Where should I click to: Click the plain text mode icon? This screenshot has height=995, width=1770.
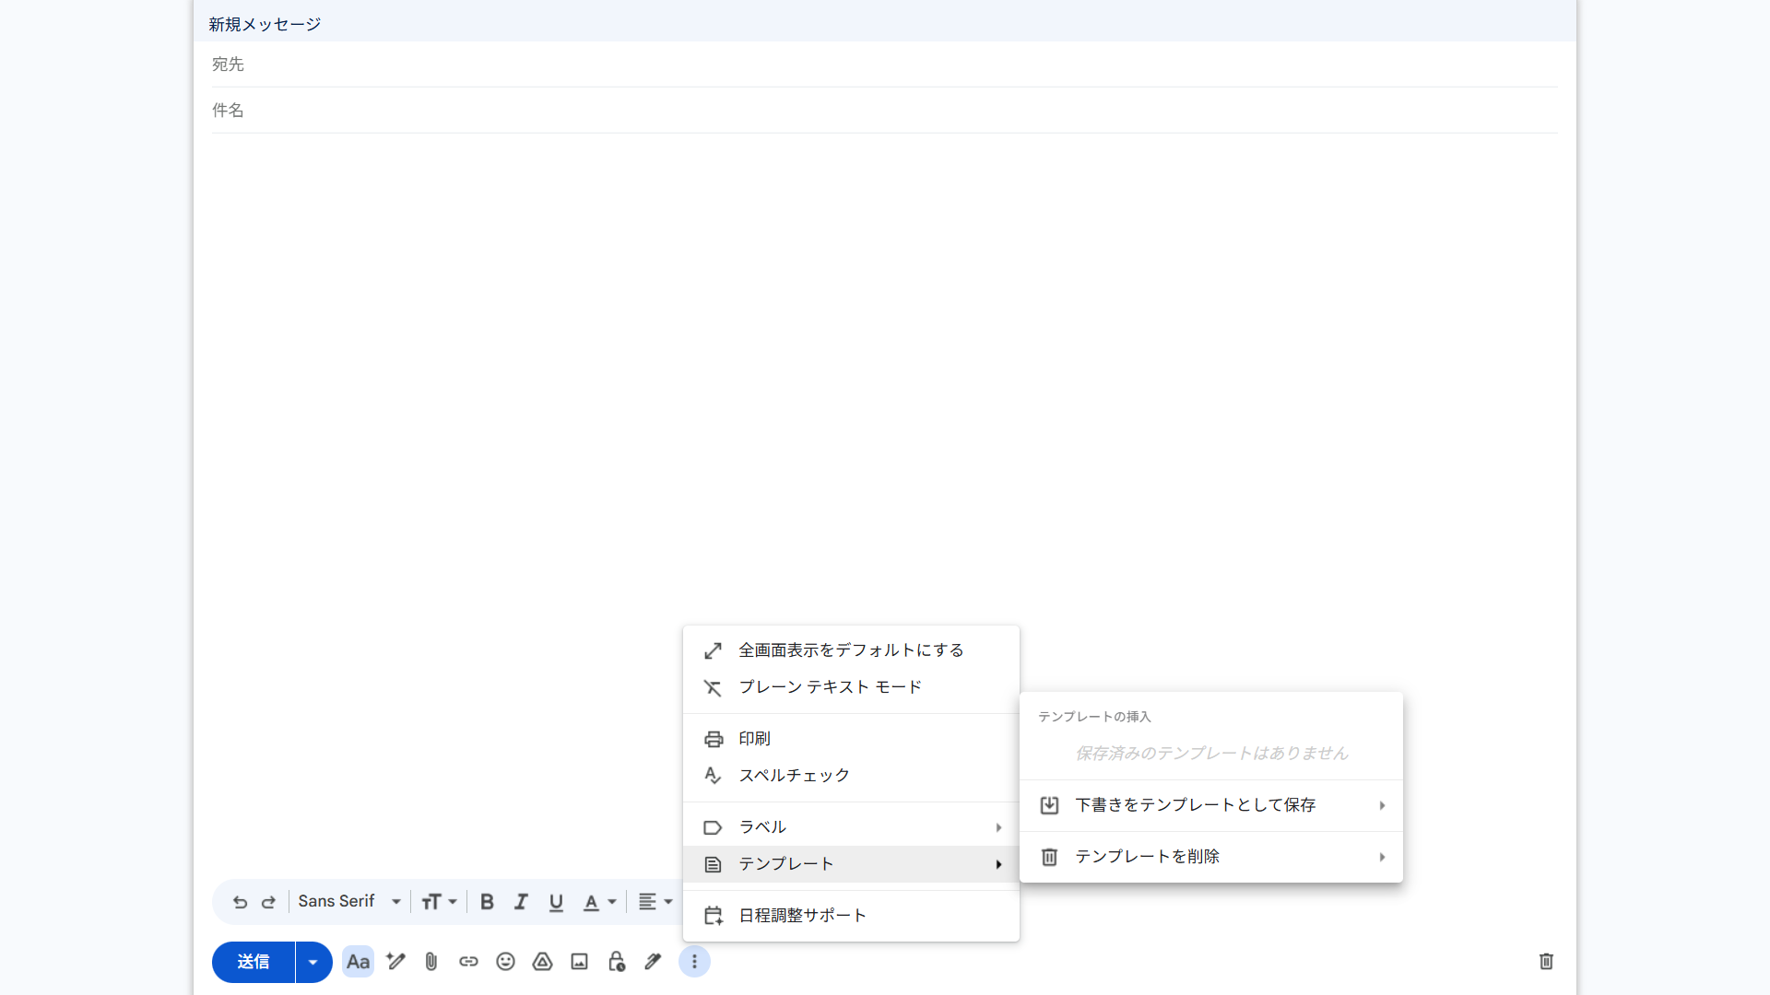pos(713,687)
